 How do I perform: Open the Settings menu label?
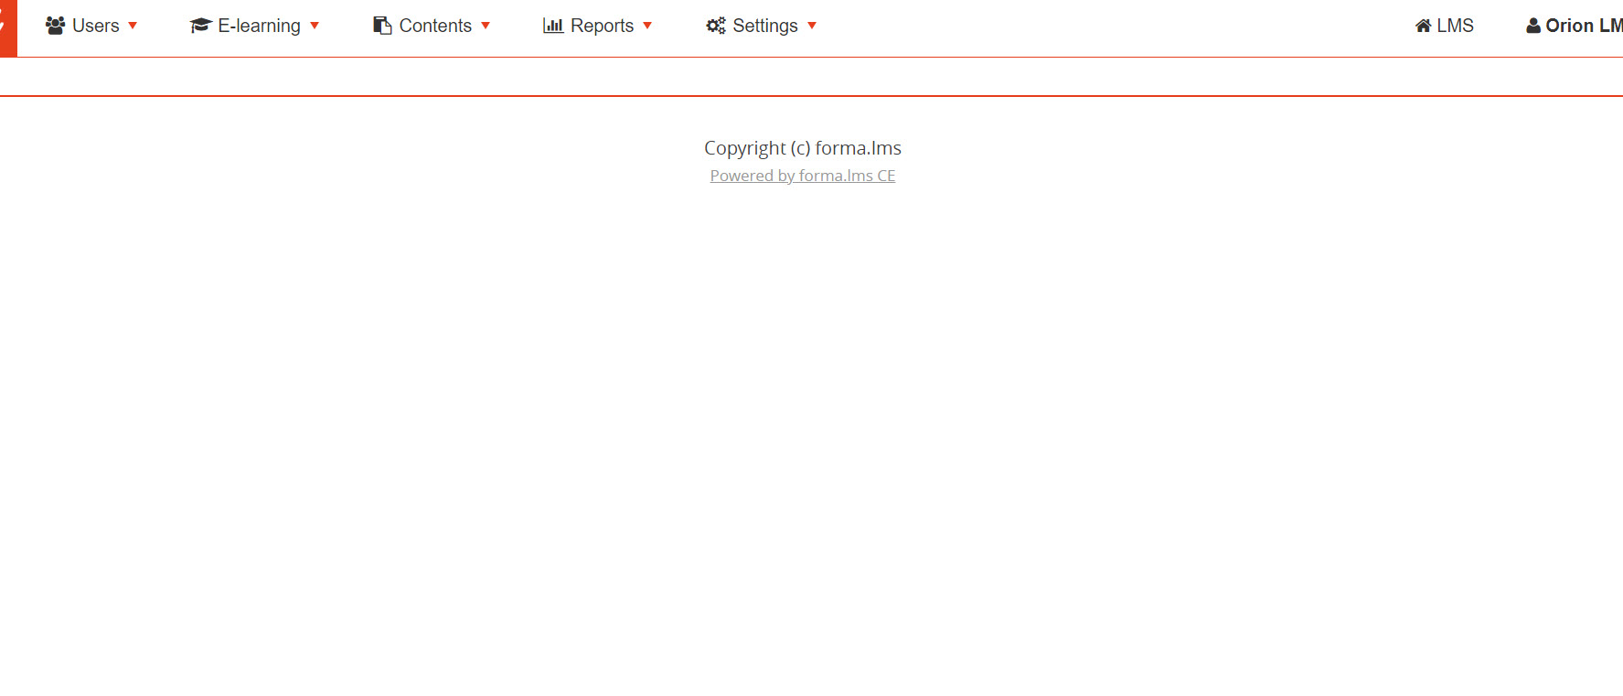pyautogui.click(x=765, y=26)
